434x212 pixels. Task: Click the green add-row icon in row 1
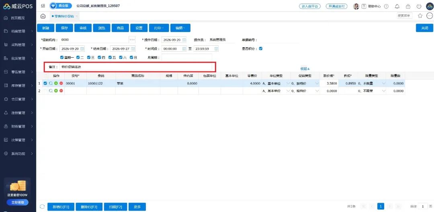[x=56, y=83]
